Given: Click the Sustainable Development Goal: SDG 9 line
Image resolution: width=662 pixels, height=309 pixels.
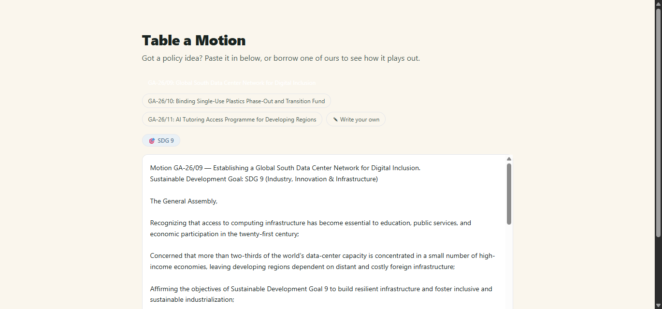Looking at the screenshot, I should pos(264,179).
